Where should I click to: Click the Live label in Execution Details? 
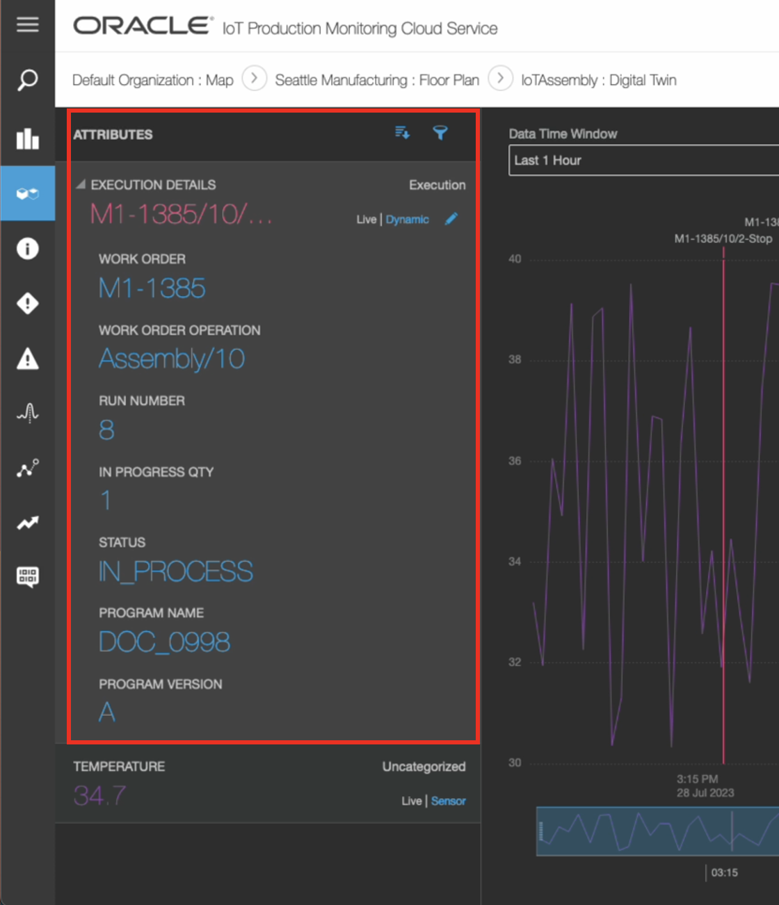pyautogui.click(x=366, y=220)
